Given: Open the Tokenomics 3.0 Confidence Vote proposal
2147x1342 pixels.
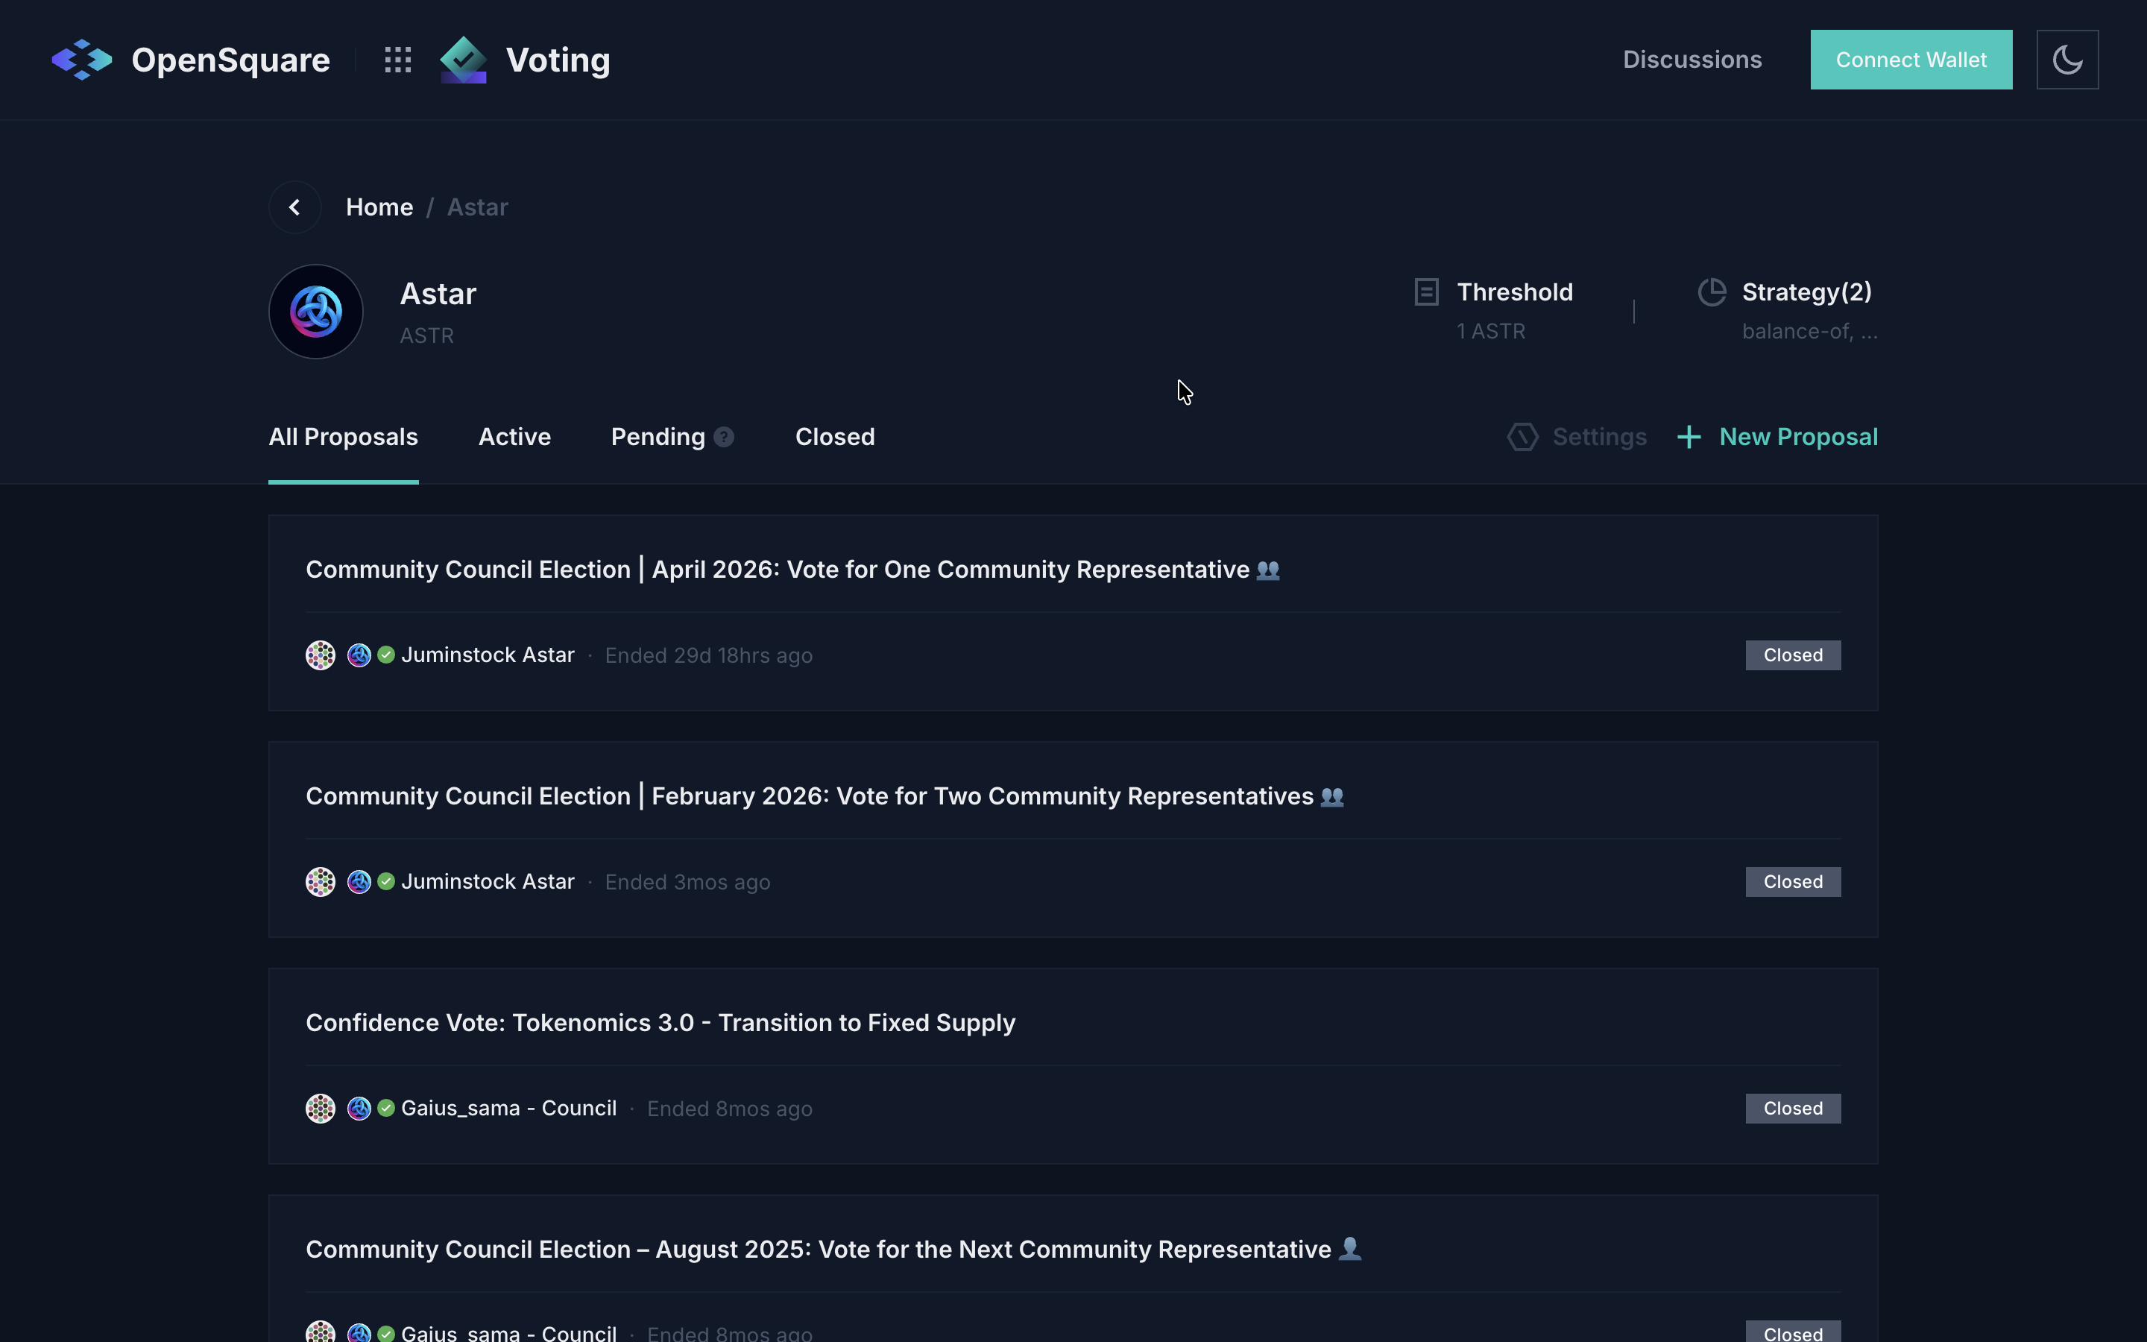Looking at the screenshot, I should pyautogui.click(x=660, y=1022).
